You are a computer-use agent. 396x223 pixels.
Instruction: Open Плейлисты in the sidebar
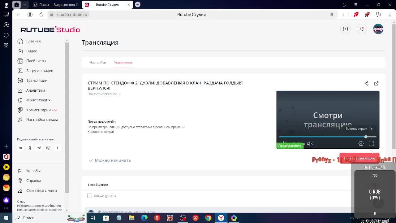pyautogui.click(x=36, y=61)
